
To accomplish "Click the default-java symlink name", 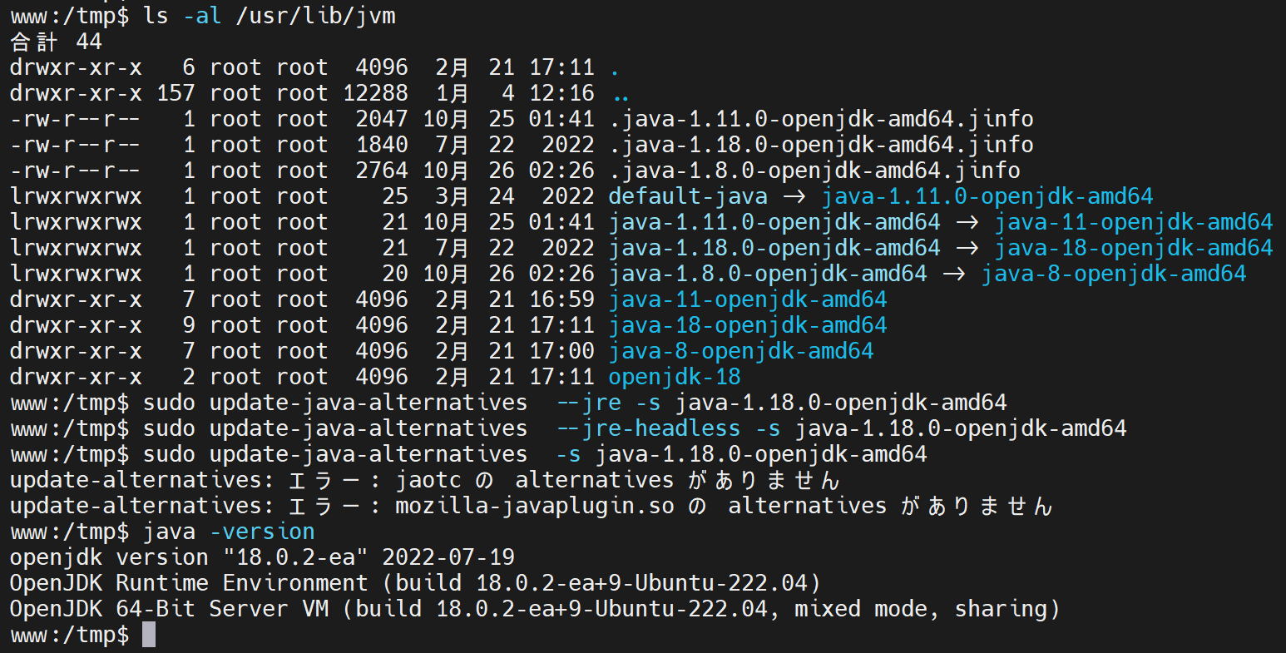I will [x=688, y=197].
